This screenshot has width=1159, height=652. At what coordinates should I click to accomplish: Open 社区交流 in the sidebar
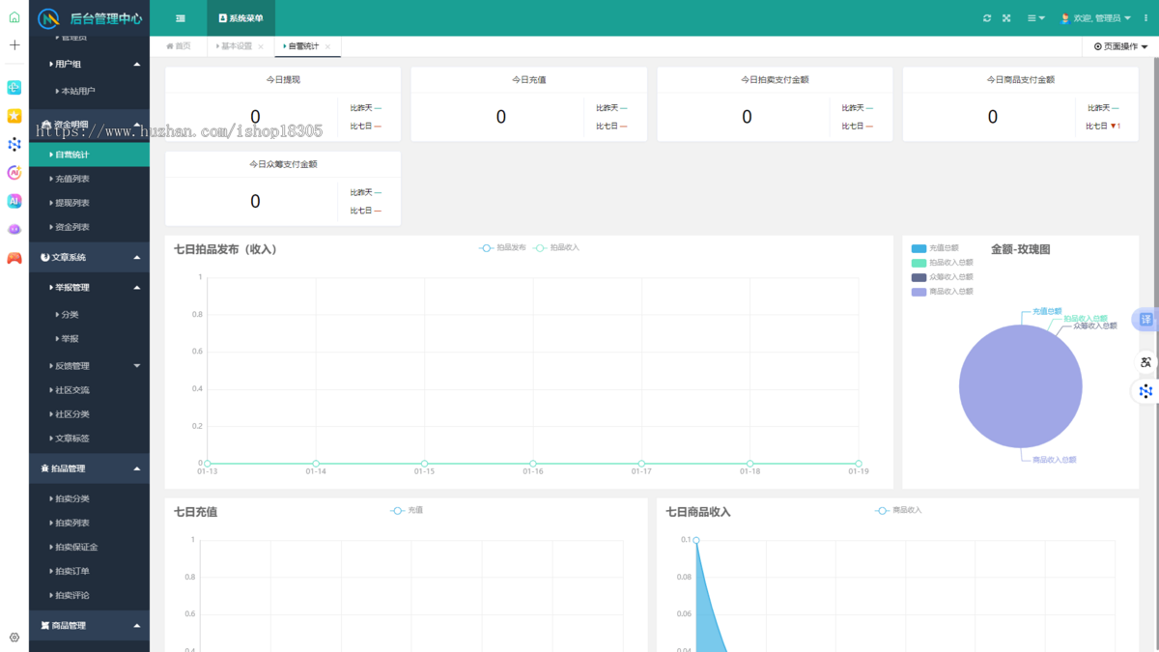(x=89, y=390)
